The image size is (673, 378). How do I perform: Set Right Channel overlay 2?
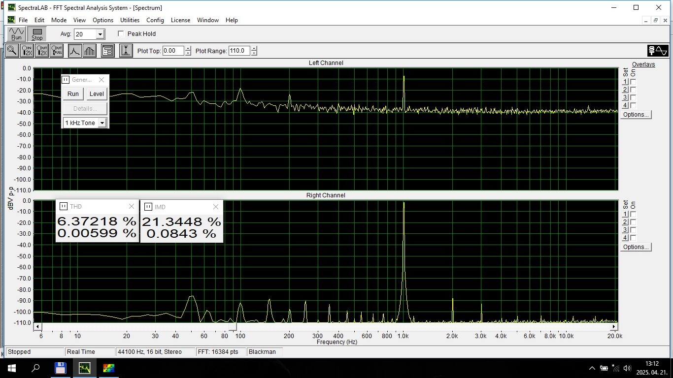(x=626, y=222)
